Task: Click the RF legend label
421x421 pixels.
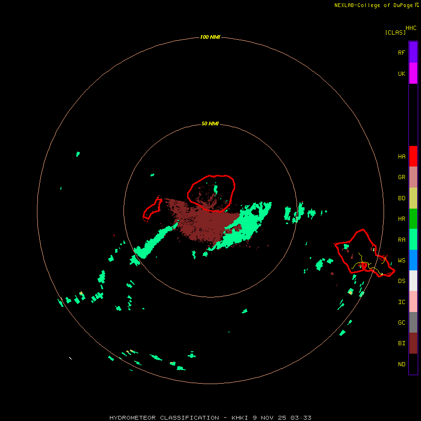Action: coord(401,52)
